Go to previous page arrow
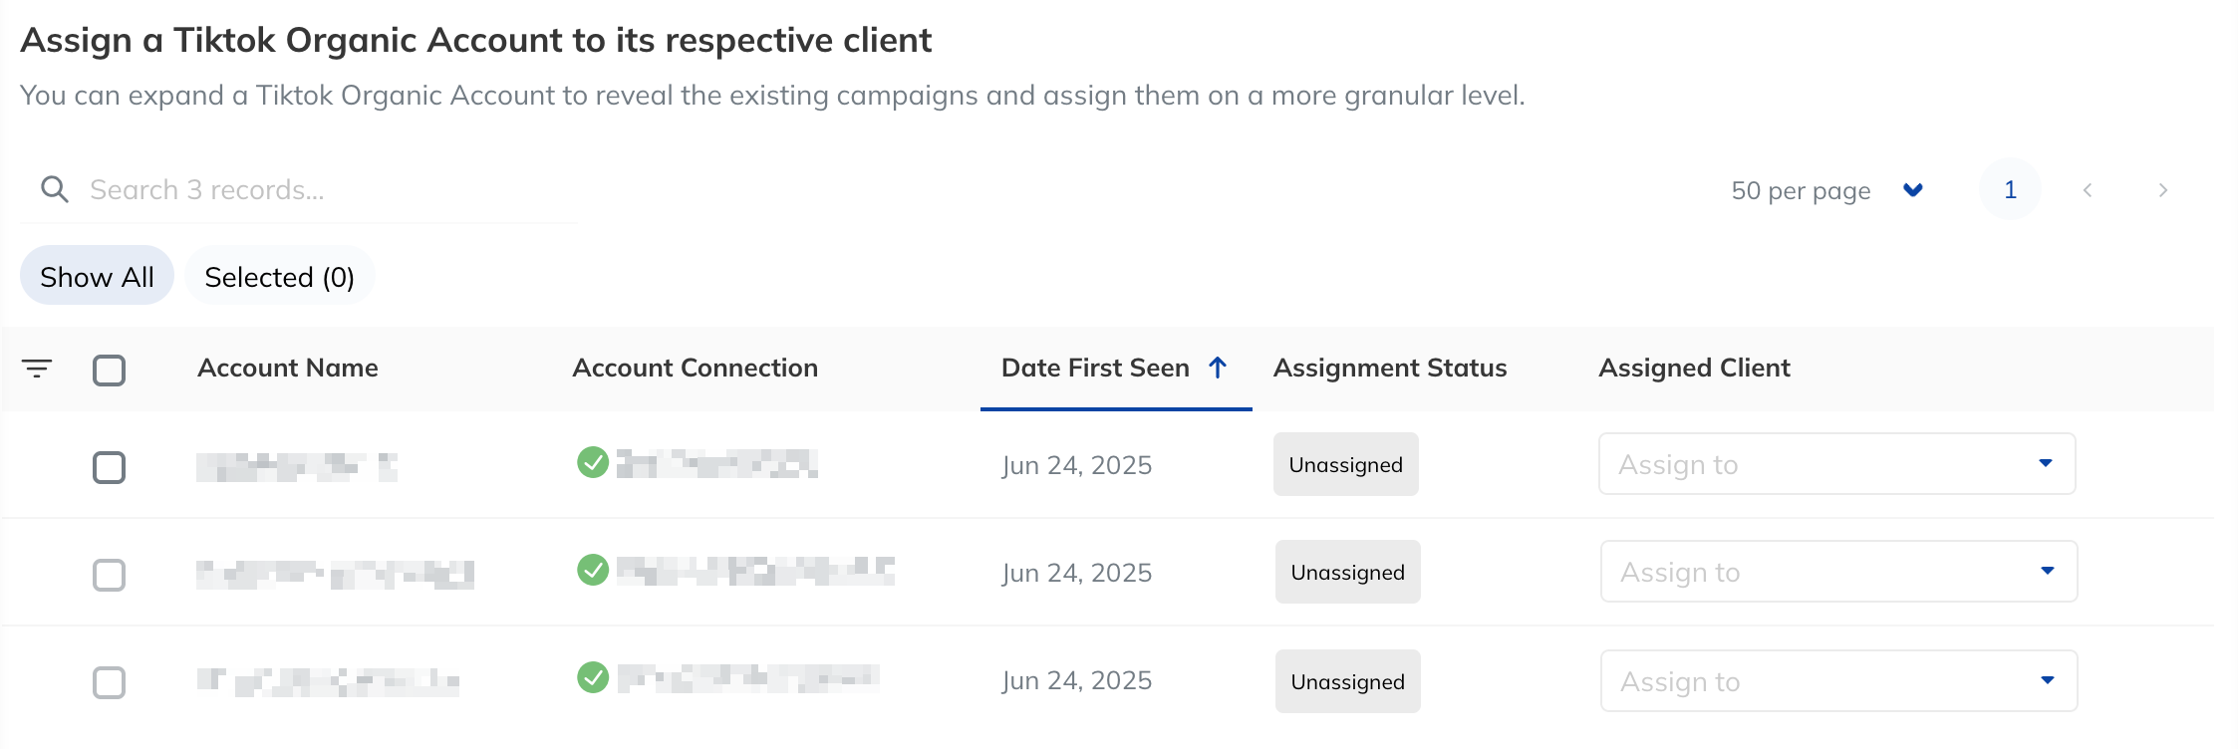Screen dimensions: 2238x749 tap(2088, 189)
